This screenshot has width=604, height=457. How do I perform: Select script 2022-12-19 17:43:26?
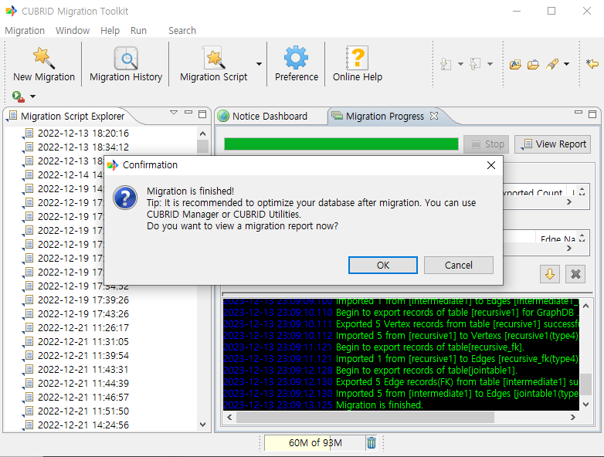(83, 313)
